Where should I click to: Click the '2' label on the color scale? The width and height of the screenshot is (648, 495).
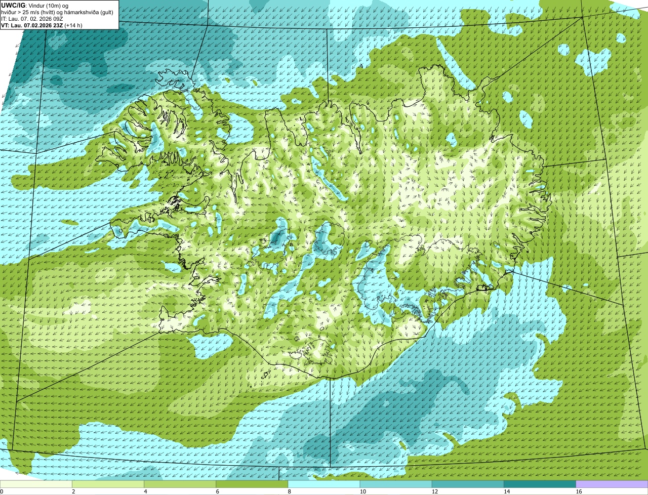coord(73,491)
